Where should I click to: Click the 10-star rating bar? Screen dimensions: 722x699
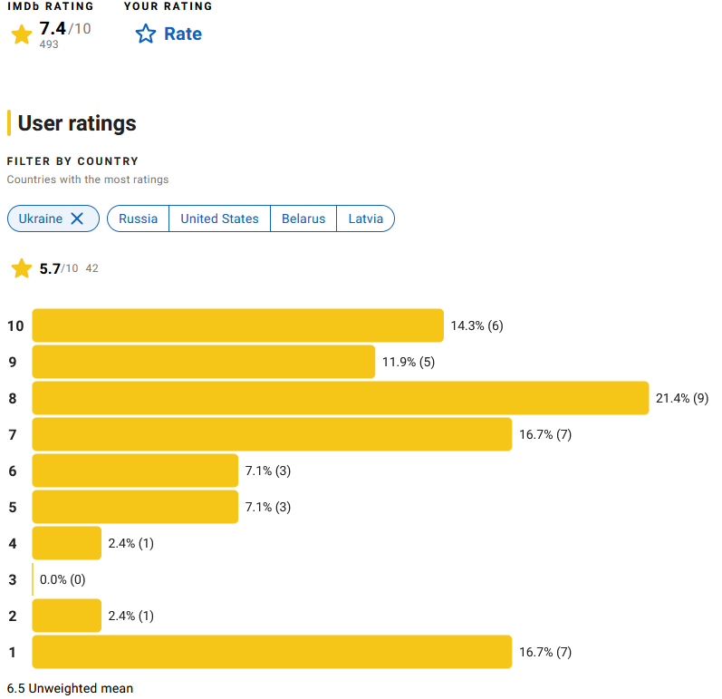pyautogui.click(x=237, y=325)
